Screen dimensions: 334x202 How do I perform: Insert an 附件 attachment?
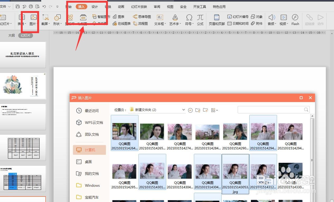[257, 24]
